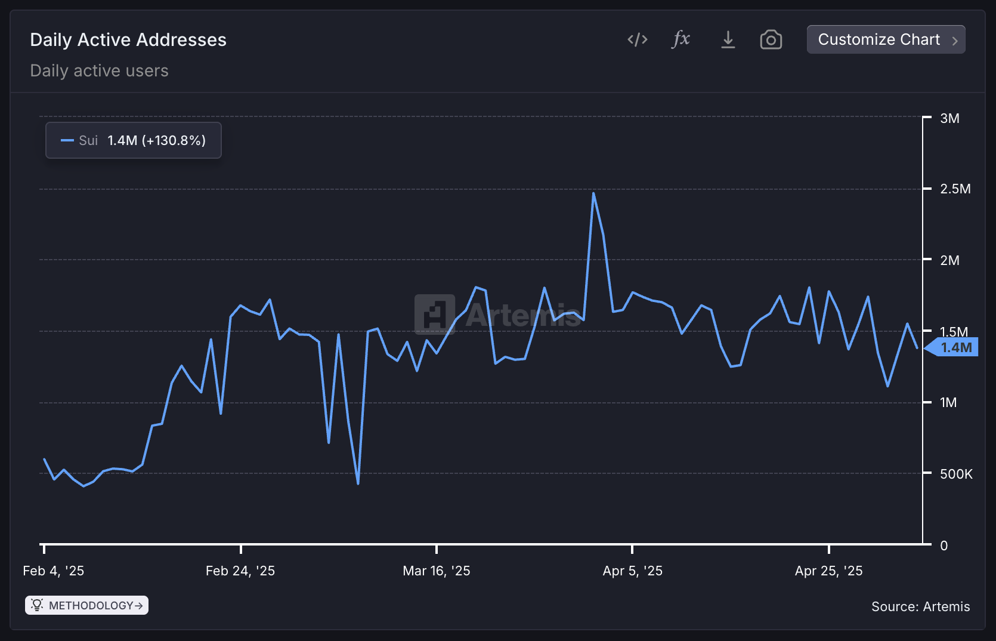The image size is (996, 641).
Task: Click the chevron arrow on Customize Chart
Action: [x=955, y=41]
